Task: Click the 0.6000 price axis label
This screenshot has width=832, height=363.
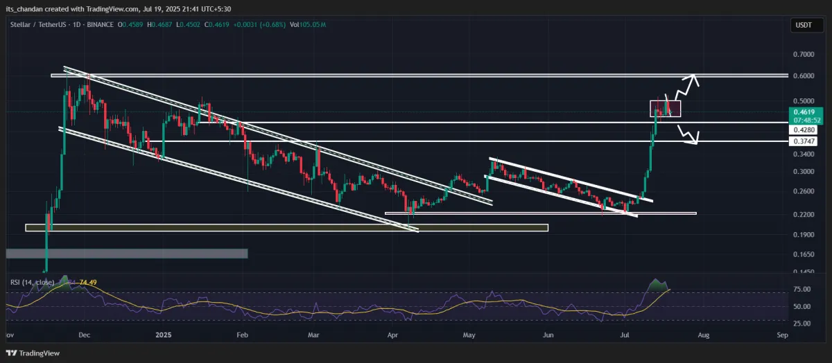Action: point(804,76)
